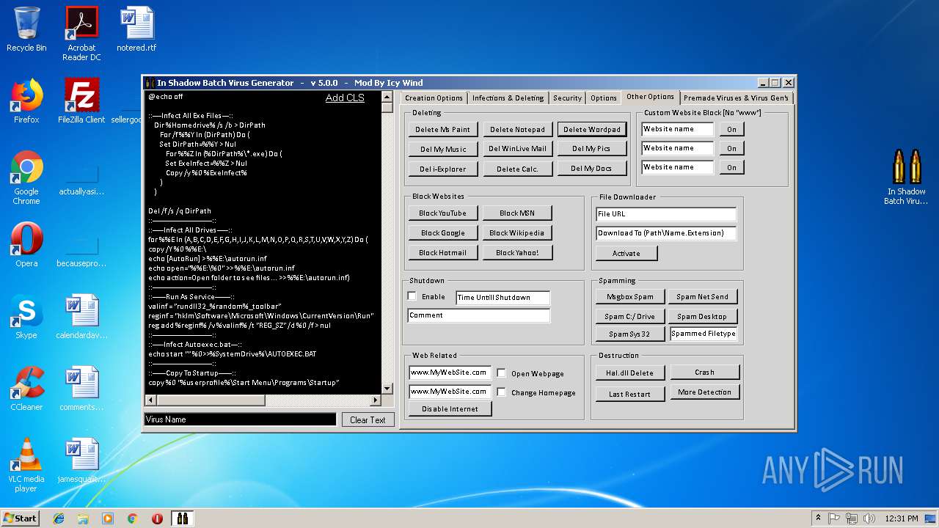Open Windows Explorer from the taskbar

click(x=83, y=518)
